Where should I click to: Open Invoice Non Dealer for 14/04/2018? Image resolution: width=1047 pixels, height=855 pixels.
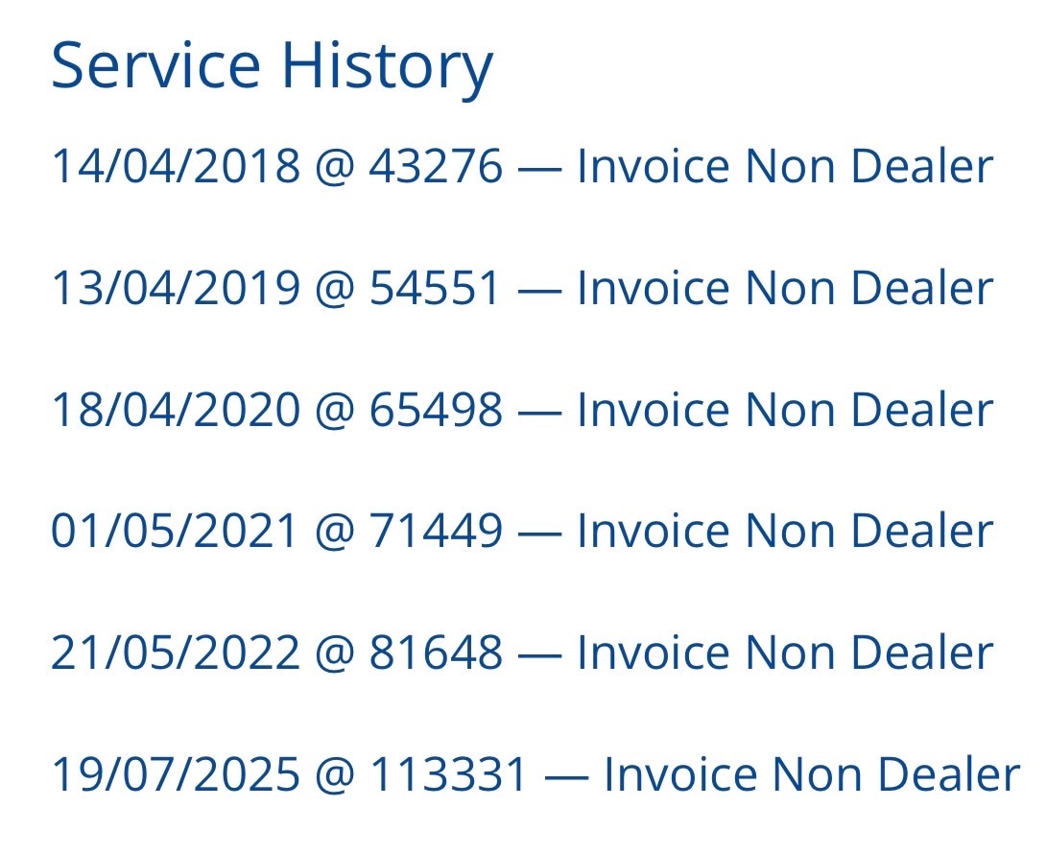[784, 167]
